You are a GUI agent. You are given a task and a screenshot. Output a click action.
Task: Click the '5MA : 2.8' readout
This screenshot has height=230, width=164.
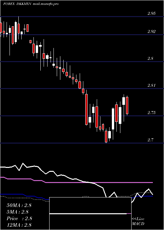coord(18,212)
